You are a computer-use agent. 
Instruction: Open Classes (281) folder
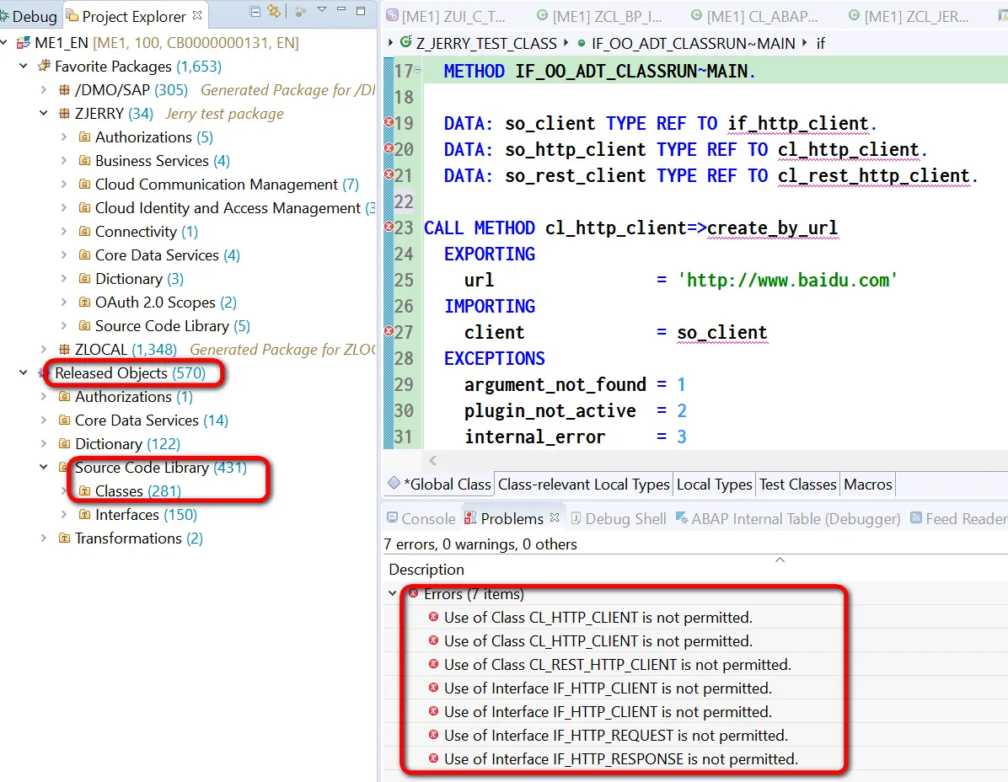138,491
